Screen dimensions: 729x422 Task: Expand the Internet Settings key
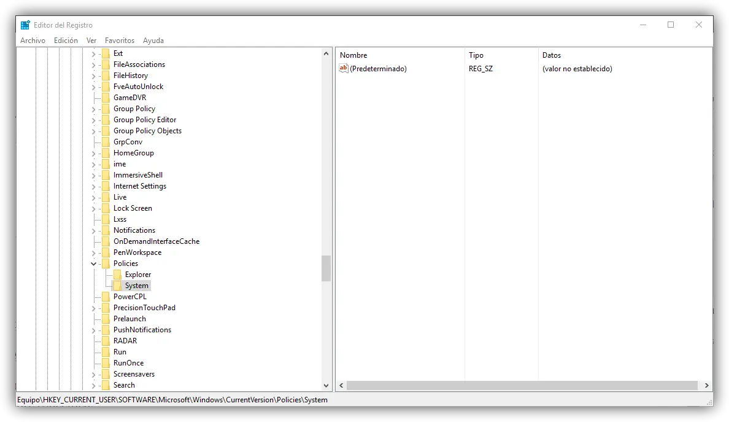93,187
